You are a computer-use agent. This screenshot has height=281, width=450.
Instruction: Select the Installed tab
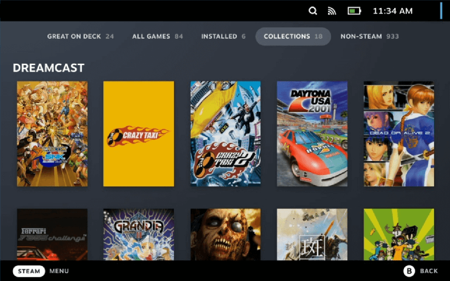[223, 36]
